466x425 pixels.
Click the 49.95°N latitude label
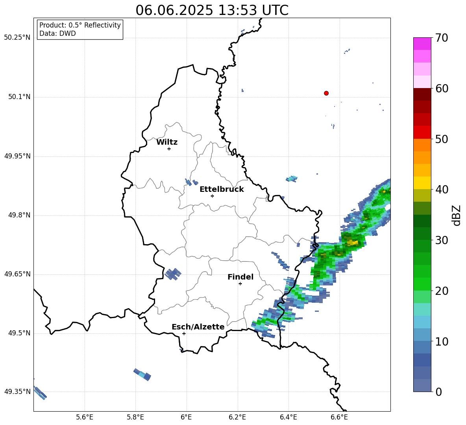(17, 156)
